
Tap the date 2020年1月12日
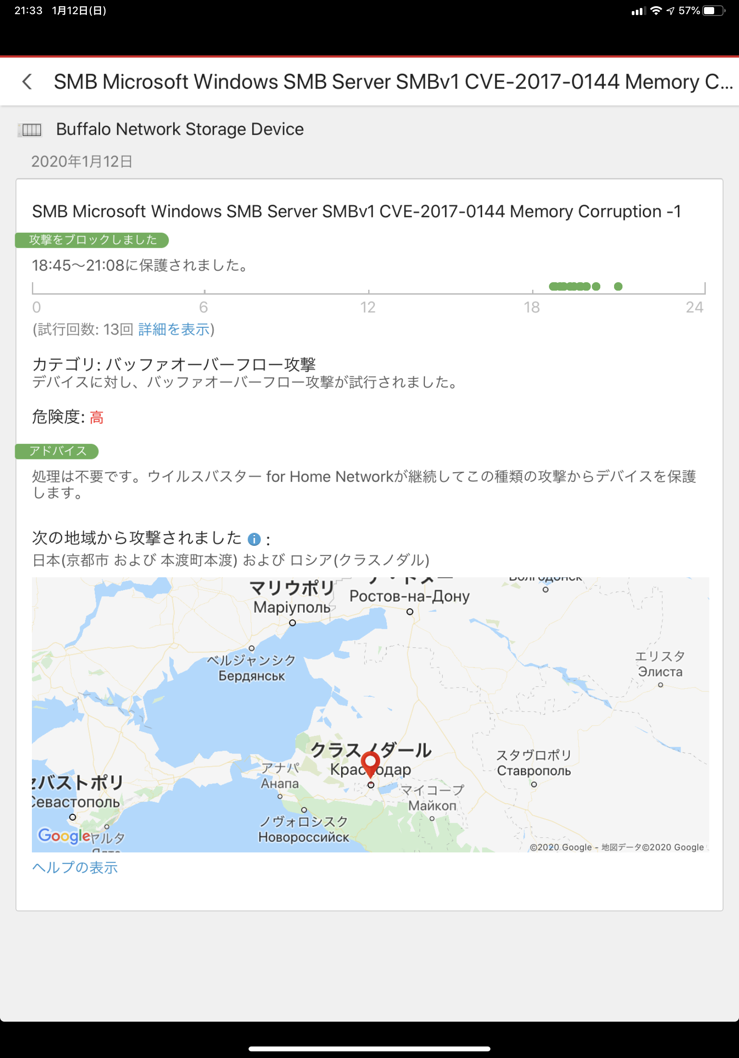(82, 162)
